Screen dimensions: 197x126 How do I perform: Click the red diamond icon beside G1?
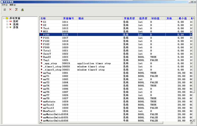pos(41,22)
